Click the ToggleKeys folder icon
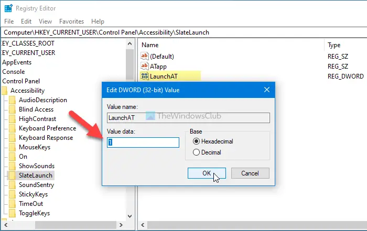 [12, 213]
